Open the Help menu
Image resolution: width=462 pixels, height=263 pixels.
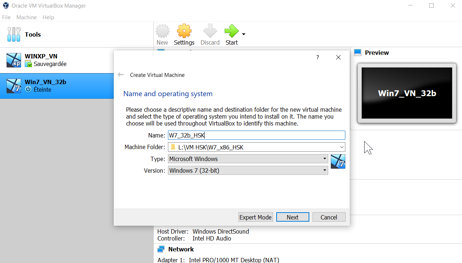[48, 17]
